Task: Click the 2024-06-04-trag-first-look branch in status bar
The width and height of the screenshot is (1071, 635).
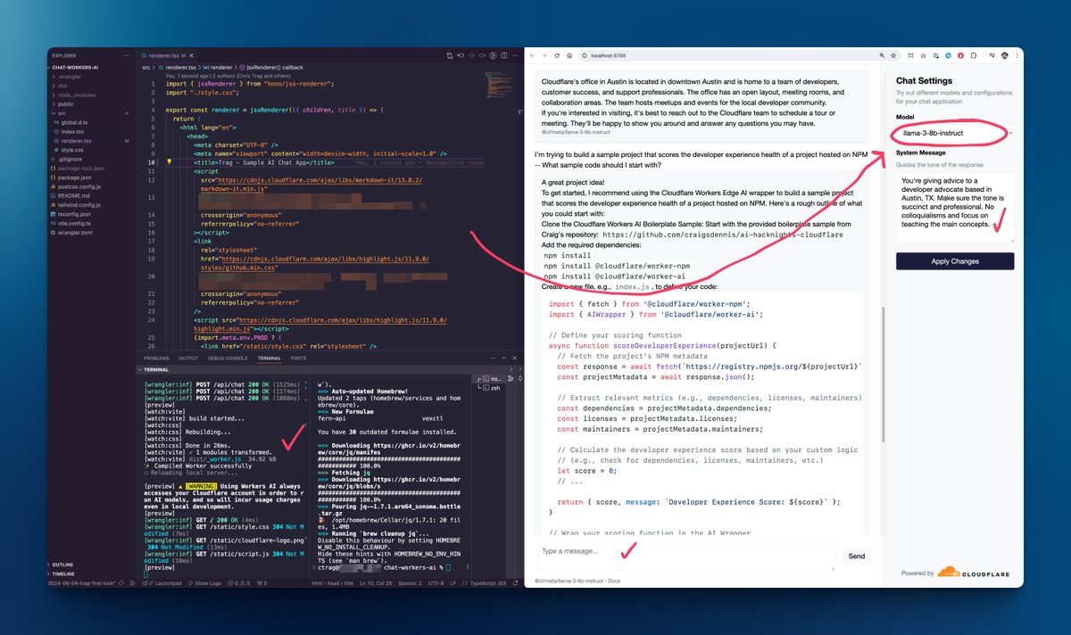Action: (x=81, y=582)
